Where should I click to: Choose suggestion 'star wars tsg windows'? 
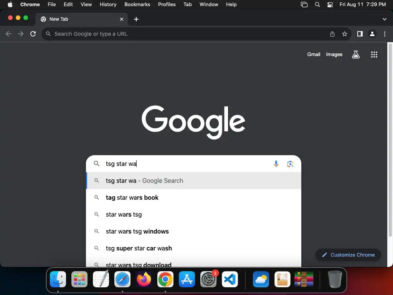click(x=193, y=231)
